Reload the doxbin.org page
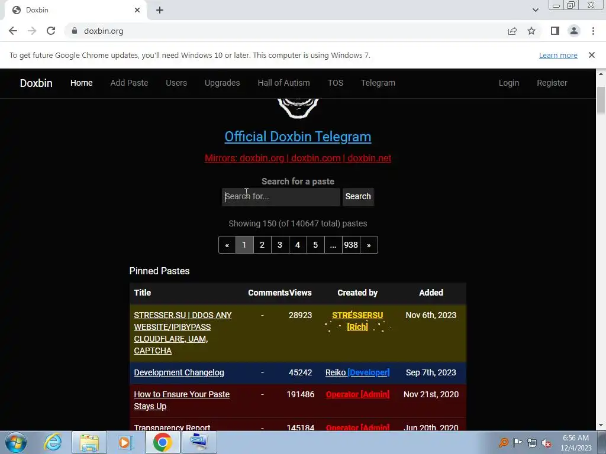The image size is (606, 454). 51,31
